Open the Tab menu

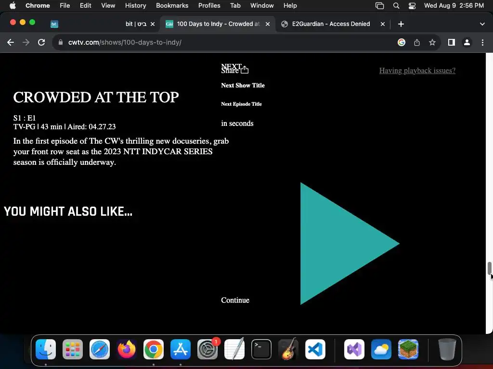[x=235, y=6]
